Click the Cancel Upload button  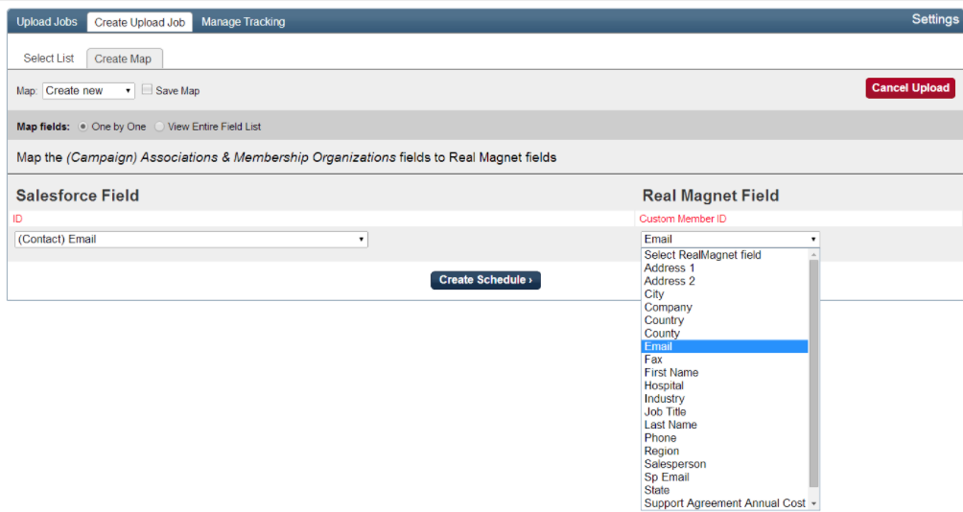(910, 88)
